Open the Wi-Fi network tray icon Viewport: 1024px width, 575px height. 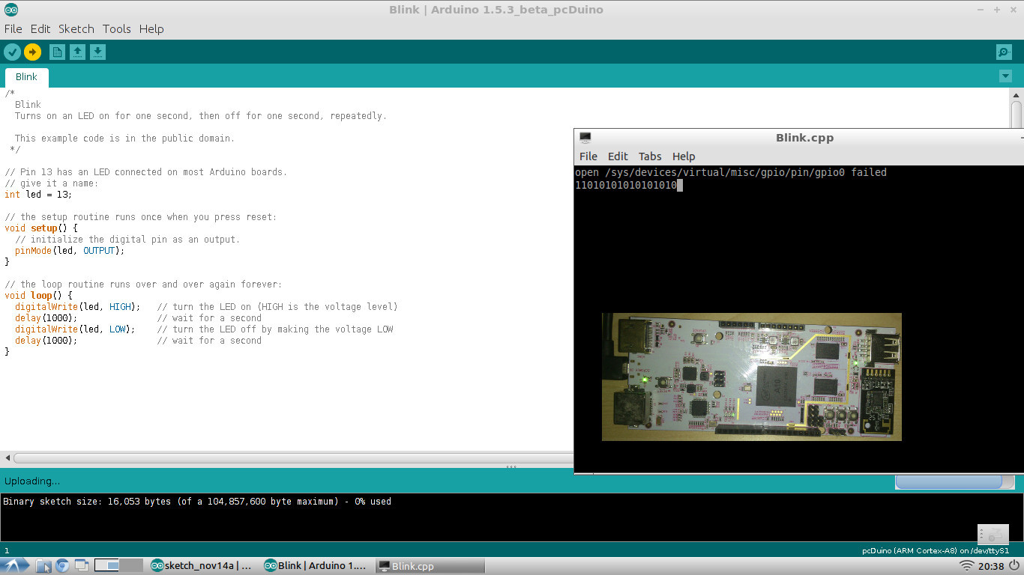click(967, 566)
